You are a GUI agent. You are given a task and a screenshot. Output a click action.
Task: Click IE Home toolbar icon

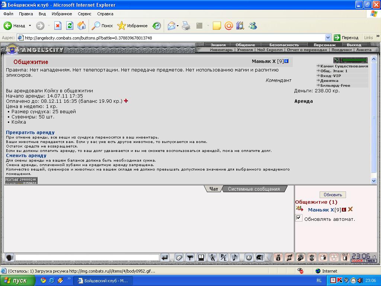pyautogui.click(x=81, y=26)
